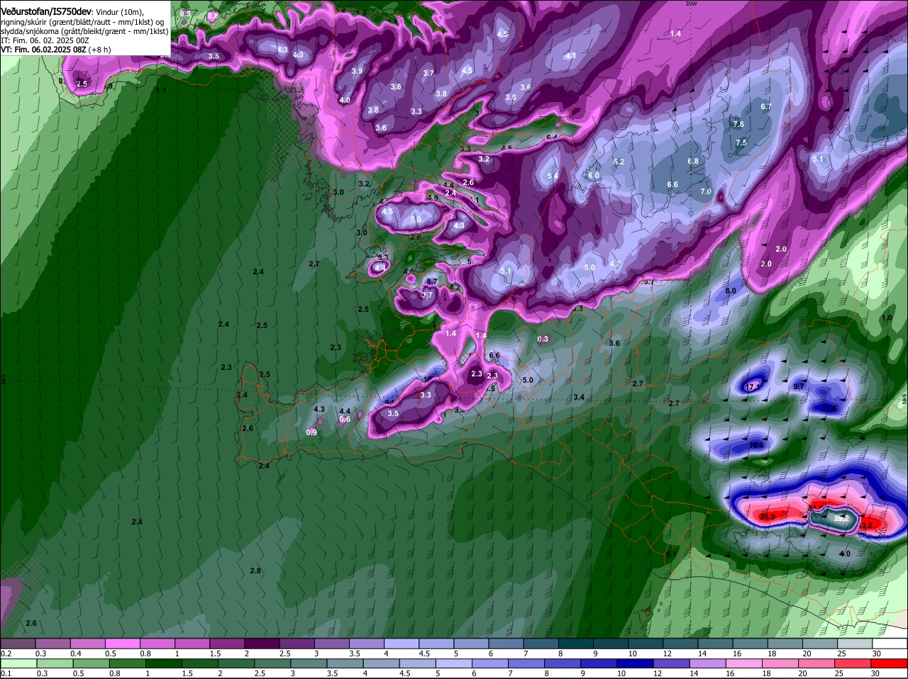Viewport: 908px width, 679px height.
Task: Click the '1.0' value in the light green area
Action: click(887, 318)
